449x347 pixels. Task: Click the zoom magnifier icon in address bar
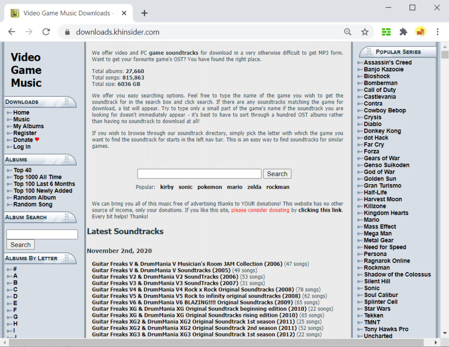point(348,32)
